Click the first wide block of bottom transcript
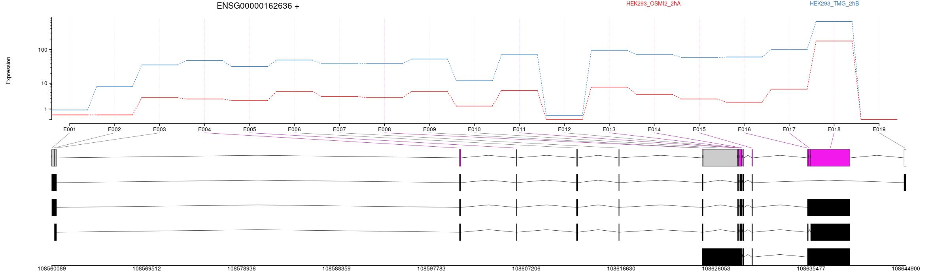The image size is (949, 276). 722,257
